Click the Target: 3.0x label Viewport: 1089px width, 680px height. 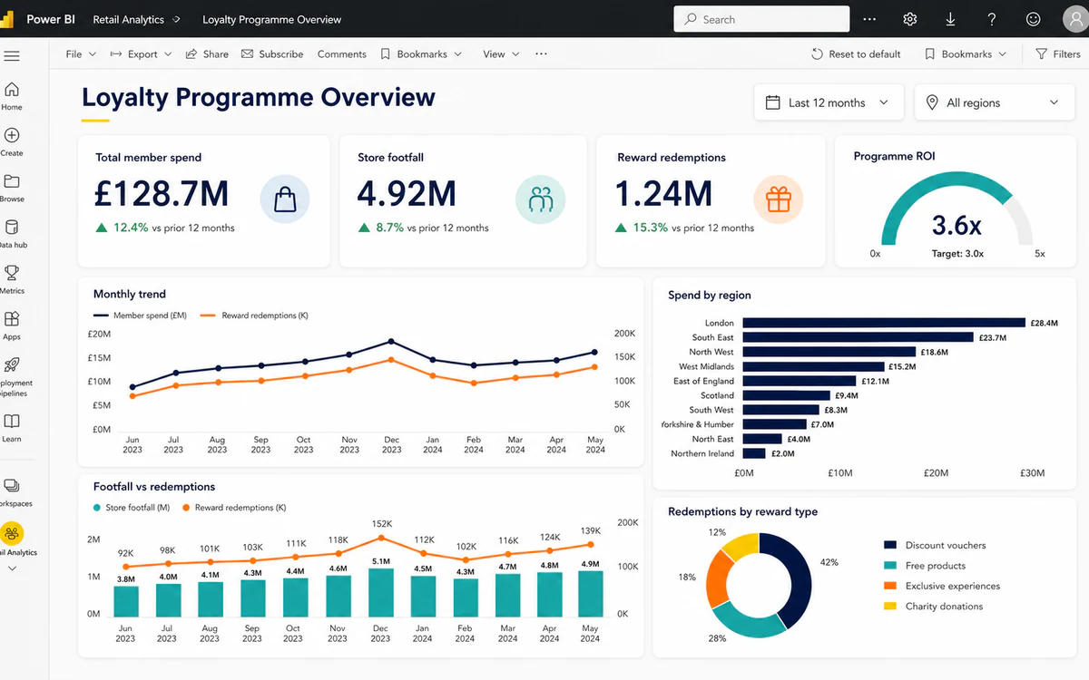point(957,254)
